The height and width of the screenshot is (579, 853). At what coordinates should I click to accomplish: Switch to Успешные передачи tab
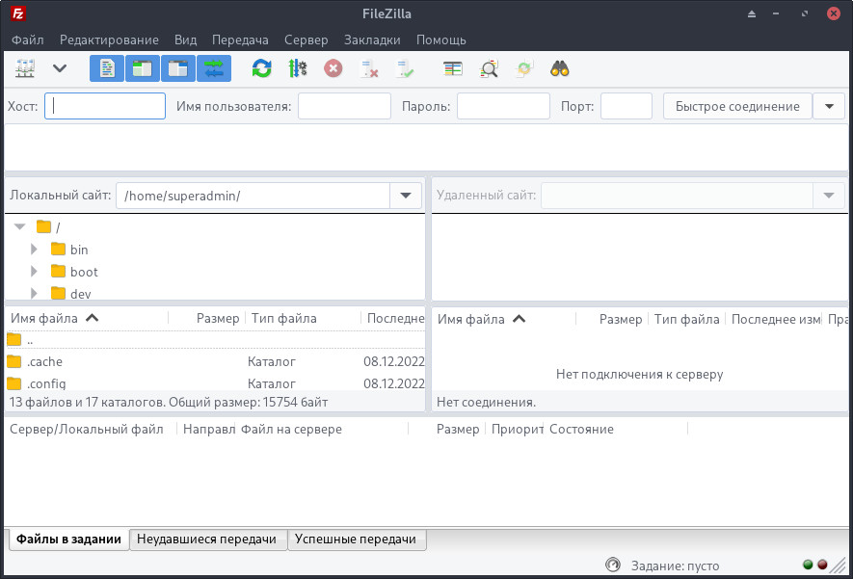point(356,539)
